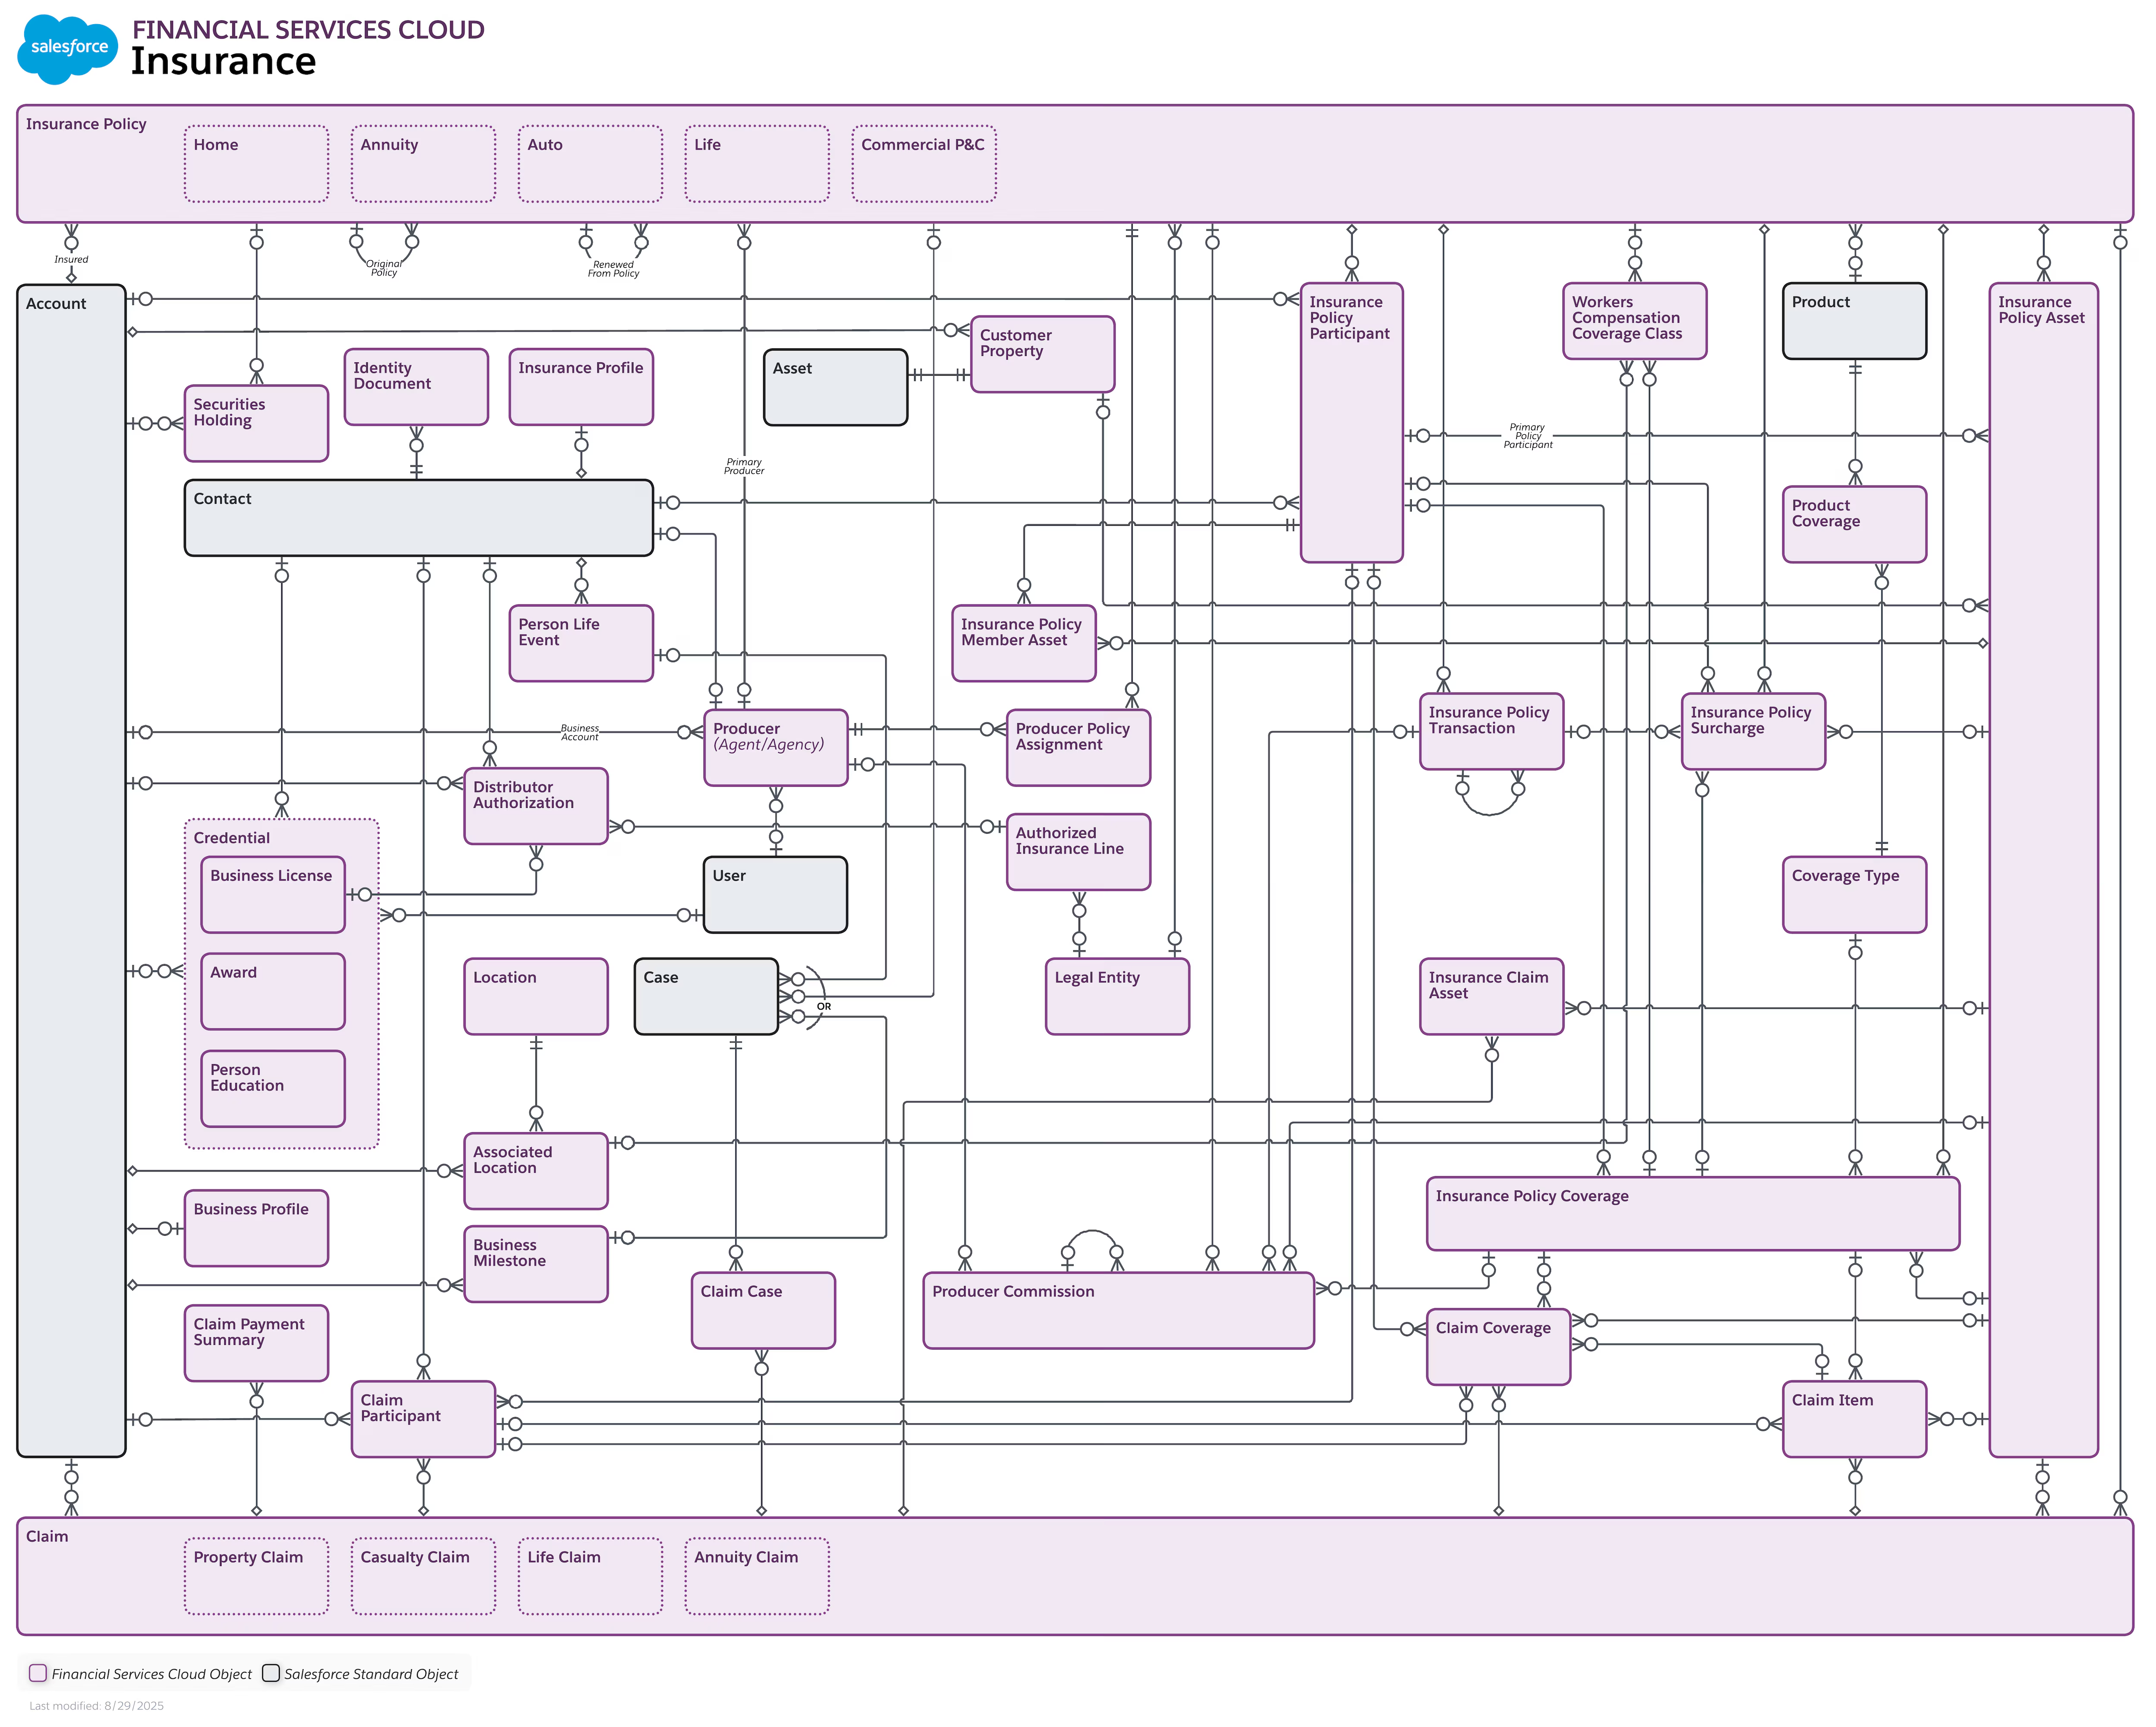Select the Commercial P&C policy box
2156x1727 pixels.
pyautogui.click(x=924, y=164)
